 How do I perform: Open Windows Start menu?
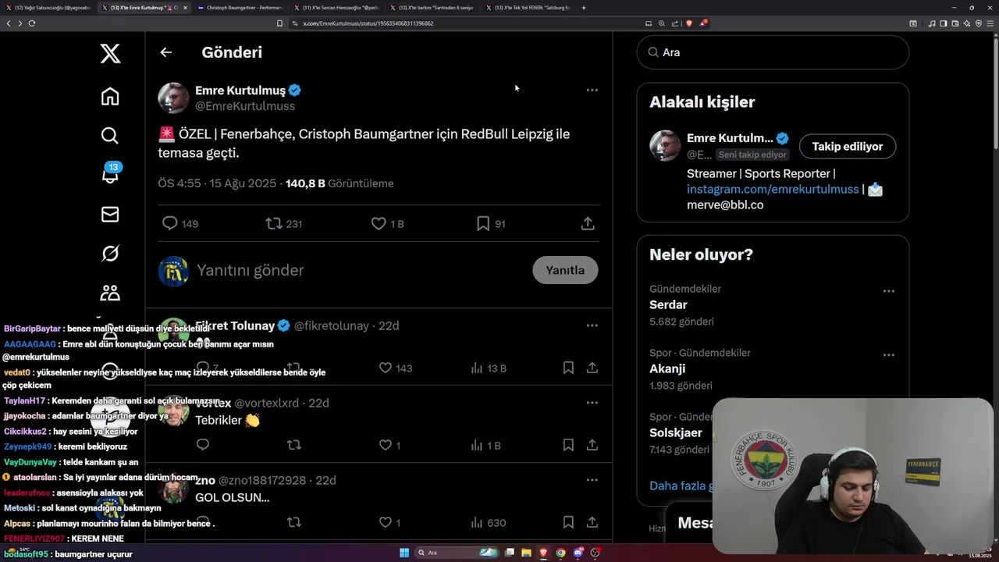pyautogui.click(x=404, y=553)
